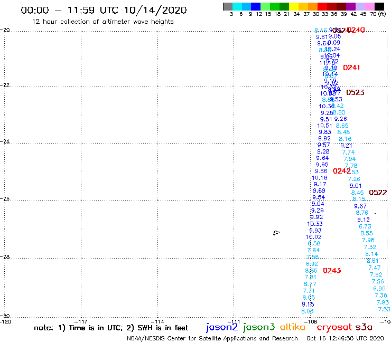The width and height of the screenshot is (391, 343).
Task: Click the wave height value '9.86'
Action: (321, 171)
